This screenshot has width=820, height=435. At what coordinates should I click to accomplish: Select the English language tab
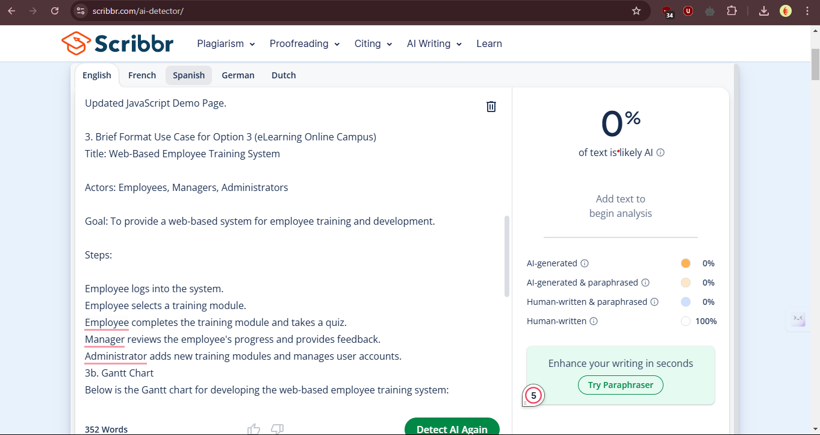tap(97, 75)
